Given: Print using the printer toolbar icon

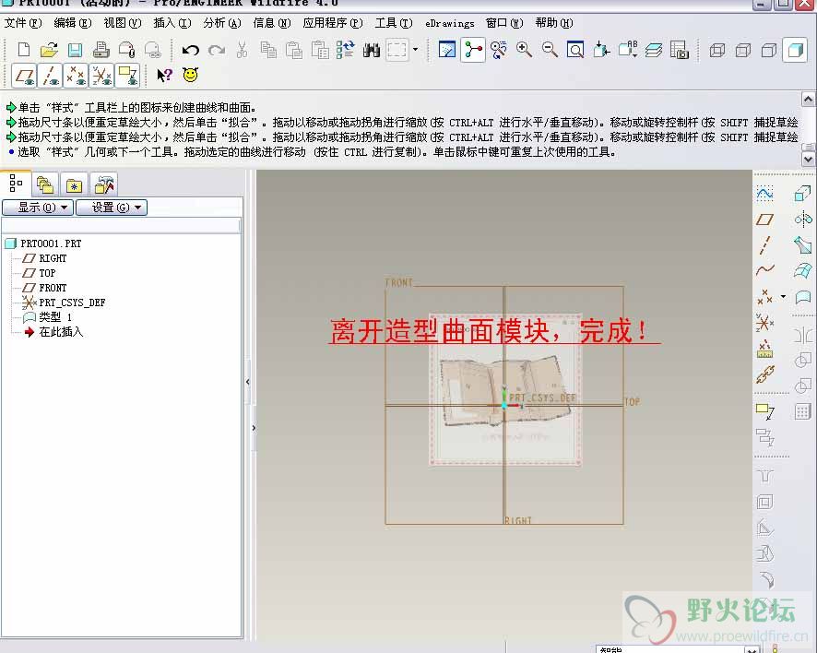Looking at the screenshot, I should click(x=101, y=50).
